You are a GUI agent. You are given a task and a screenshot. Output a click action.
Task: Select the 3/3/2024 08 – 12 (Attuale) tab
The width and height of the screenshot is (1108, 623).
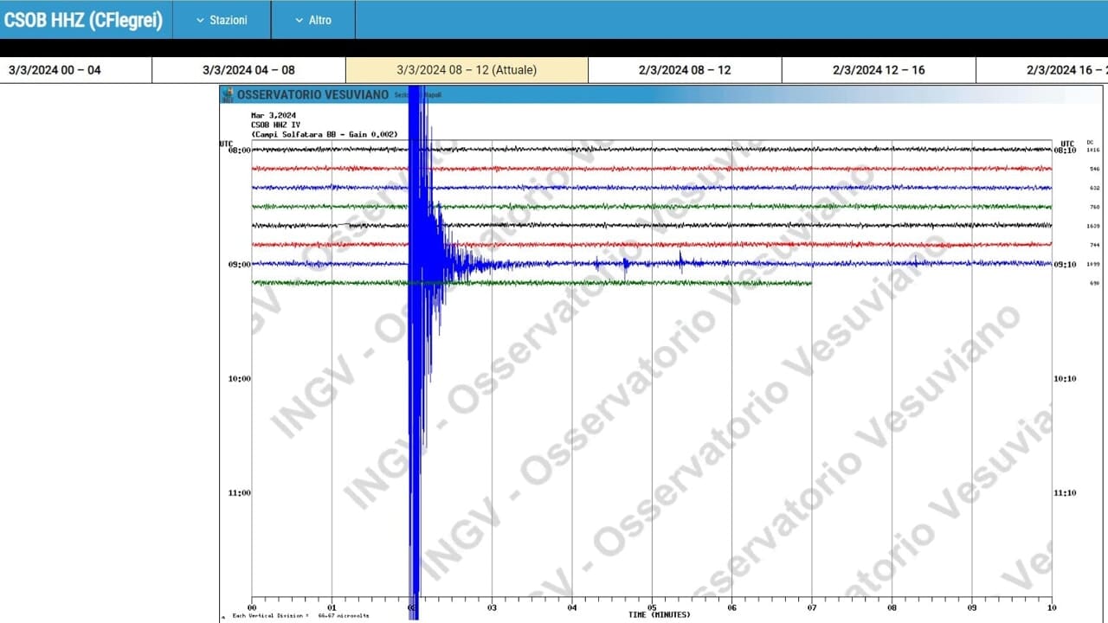(467, 70)
